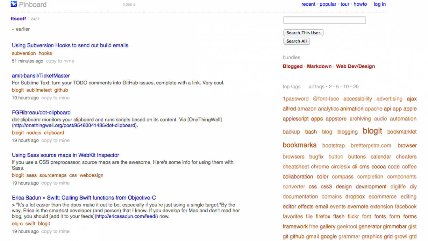
Task: Select the bootstrap tag in the tag cloud
Action: click(333, 146)
